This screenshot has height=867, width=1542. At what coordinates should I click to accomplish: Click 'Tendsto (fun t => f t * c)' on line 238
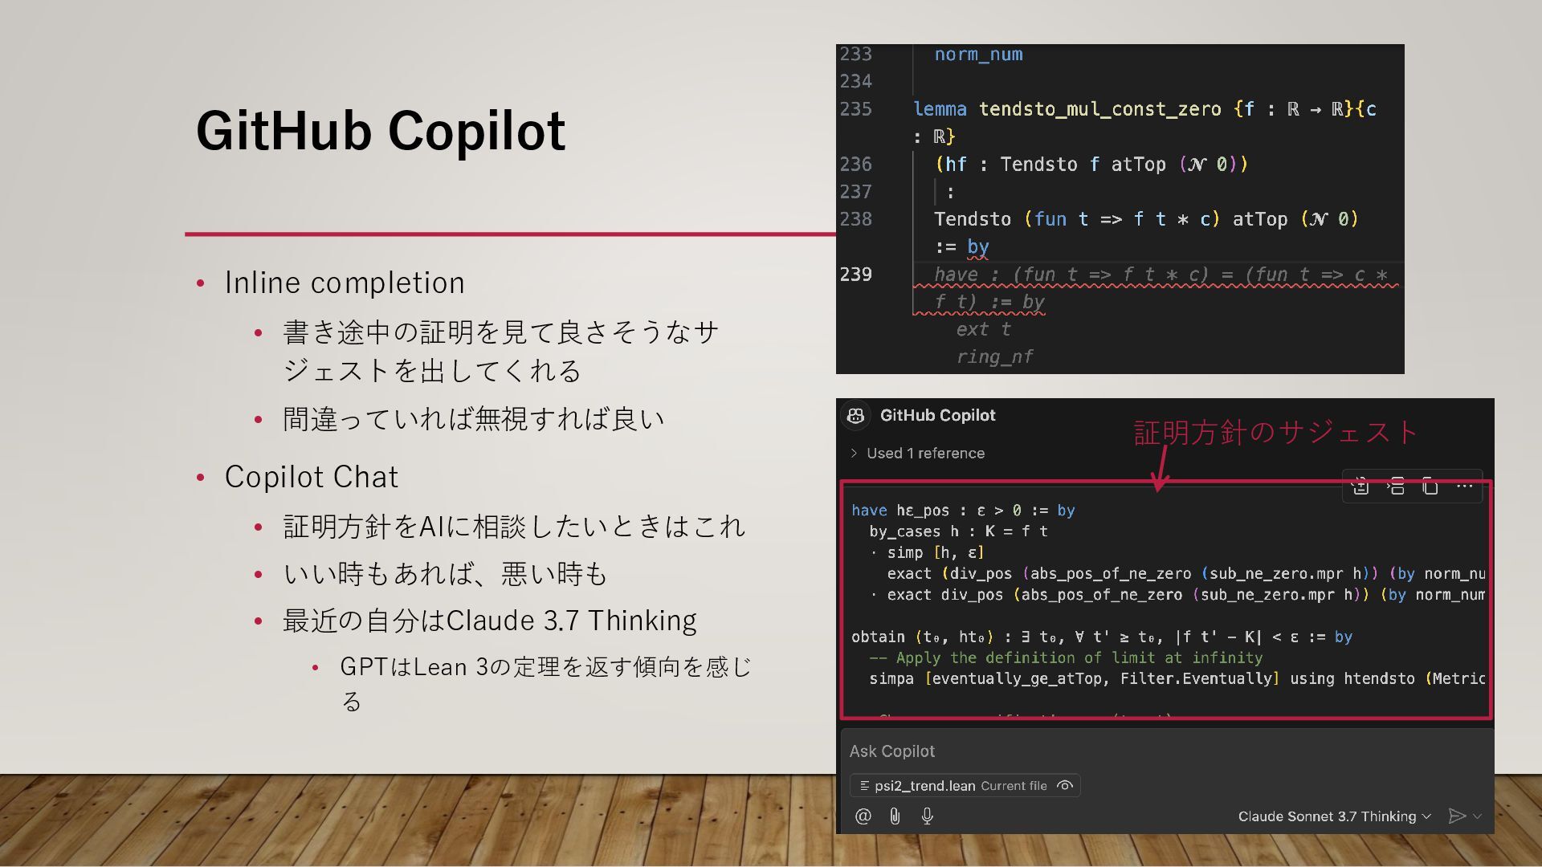1077,219
